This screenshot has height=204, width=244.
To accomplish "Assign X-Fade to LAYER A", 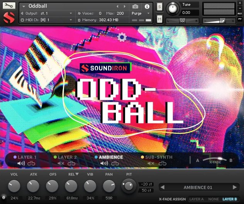I will (x=197, y=199).
